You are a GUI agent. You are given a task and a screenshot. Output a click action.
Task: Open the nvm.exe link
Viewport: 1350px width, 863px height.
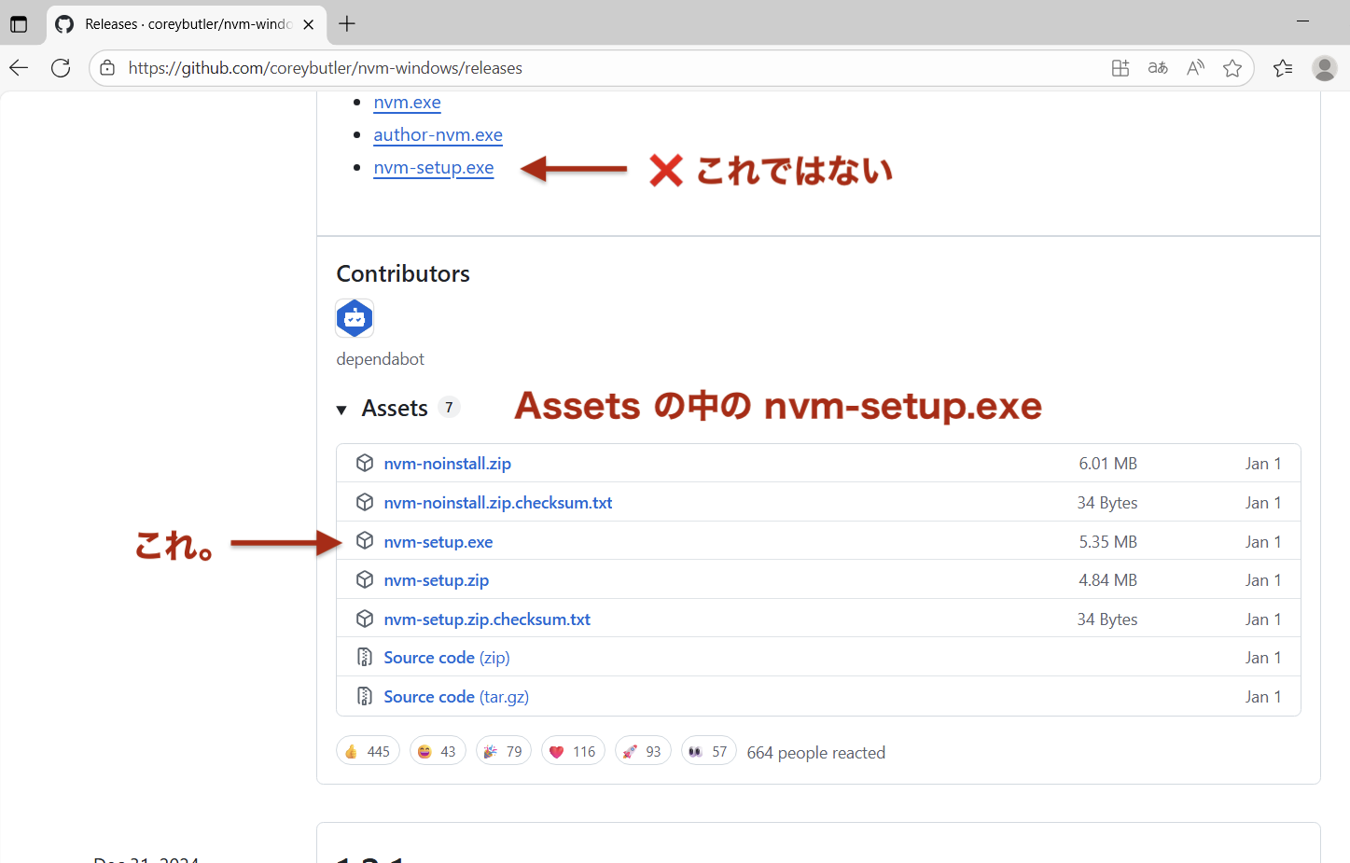point(407,103)
